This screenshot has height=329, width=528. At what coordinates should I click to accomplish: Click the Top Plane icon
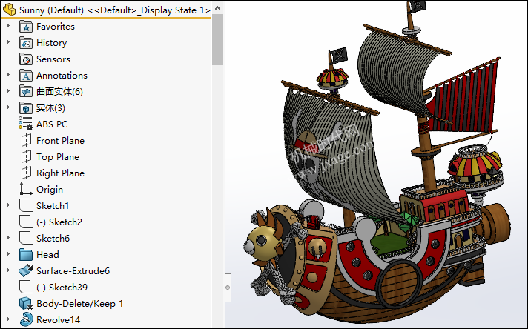pos(26,157)
